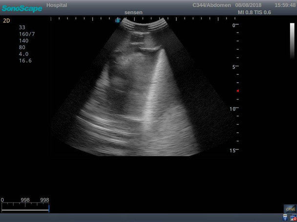Click the exam date 08/08/2018
Viewport: 297px width, 222px height.
click(x=248, y=5)
